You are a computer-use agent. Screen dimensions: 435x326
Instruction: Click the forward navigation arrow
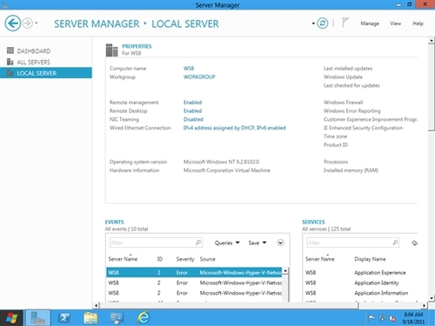click(x=28, y=23)
